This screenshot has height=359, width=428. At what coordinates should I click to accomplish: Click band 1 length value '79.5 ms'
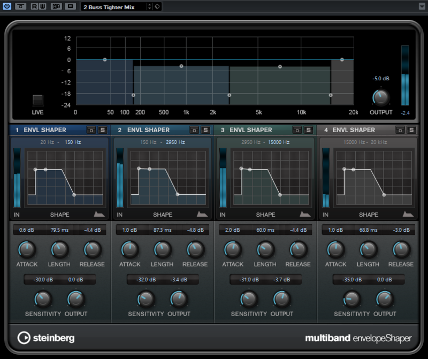point(59,230)
